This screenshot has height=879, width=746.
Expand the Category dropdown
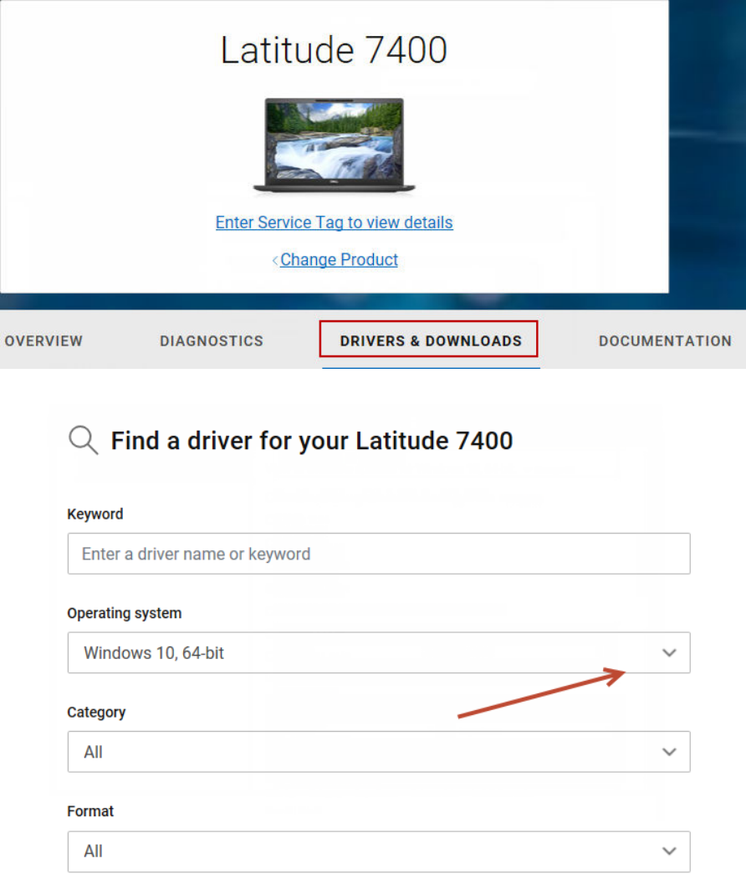379,752
